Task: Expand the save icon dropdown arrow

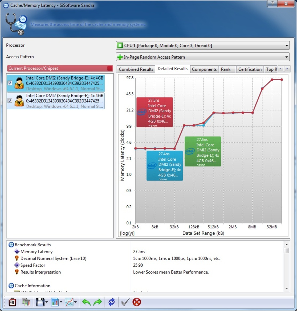Action: click(x=47, y=302)
